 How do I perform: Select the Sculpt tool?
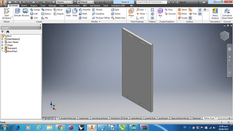coord(183,18)
